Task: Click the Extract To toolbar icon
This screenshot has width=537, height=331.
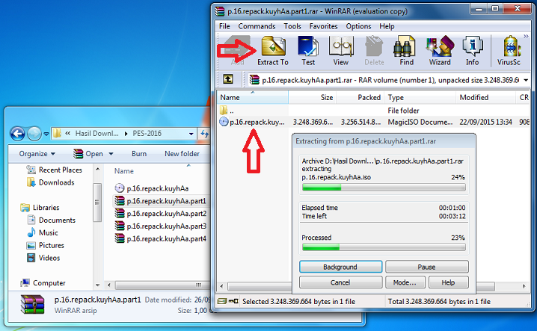Action: (273, 51)
